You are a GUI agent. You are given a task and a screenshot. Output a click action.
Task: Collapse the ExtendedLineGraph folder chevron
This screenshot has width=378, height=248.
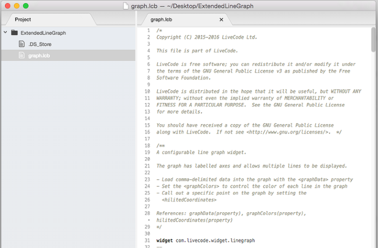coord(5,32)
